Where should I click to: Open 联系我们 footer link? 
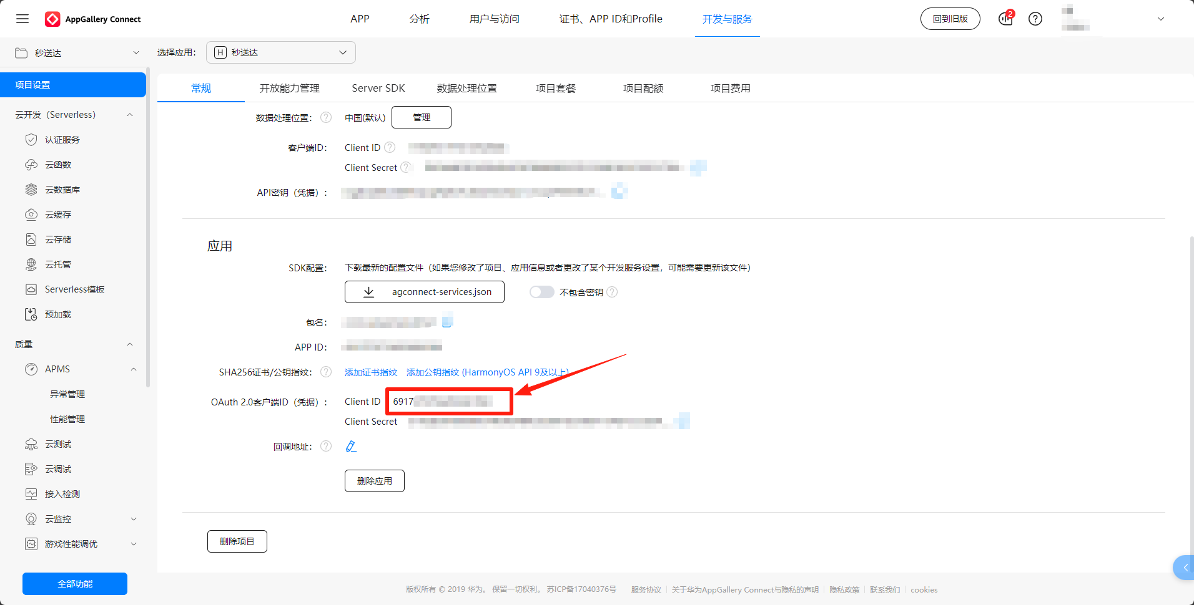885,589
